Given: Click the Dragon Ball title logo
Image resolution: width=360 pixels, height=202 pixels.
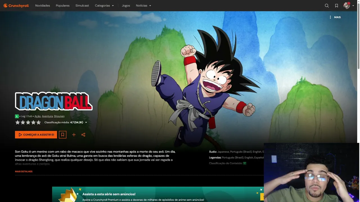Looking at the screenshot, I should (x=54, y=101).
